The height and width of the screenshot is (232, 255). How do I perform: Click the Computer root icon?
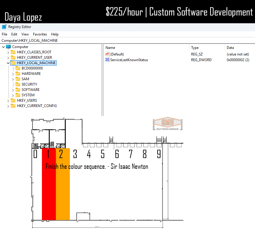pyautogui.click(x=8, y=47)
